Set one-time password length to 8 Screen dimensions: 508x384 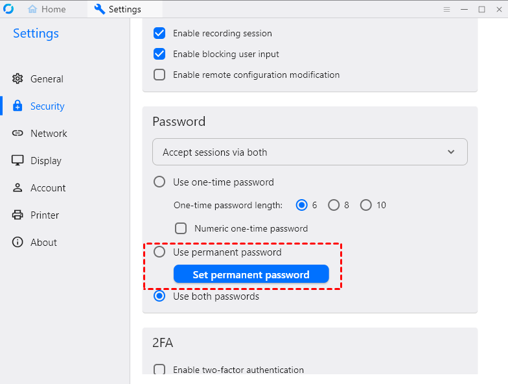click(x=334, y=206)
